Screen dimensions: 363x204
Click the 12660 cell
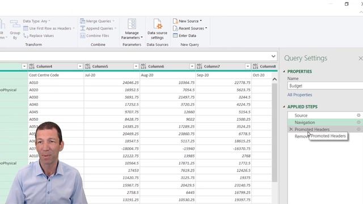(x=168, y=112)
